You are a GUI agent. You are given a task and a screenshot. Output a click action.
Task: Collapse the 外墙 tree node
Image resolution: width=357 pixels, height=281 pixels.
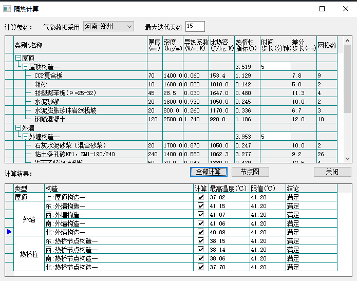coord(18,128)
